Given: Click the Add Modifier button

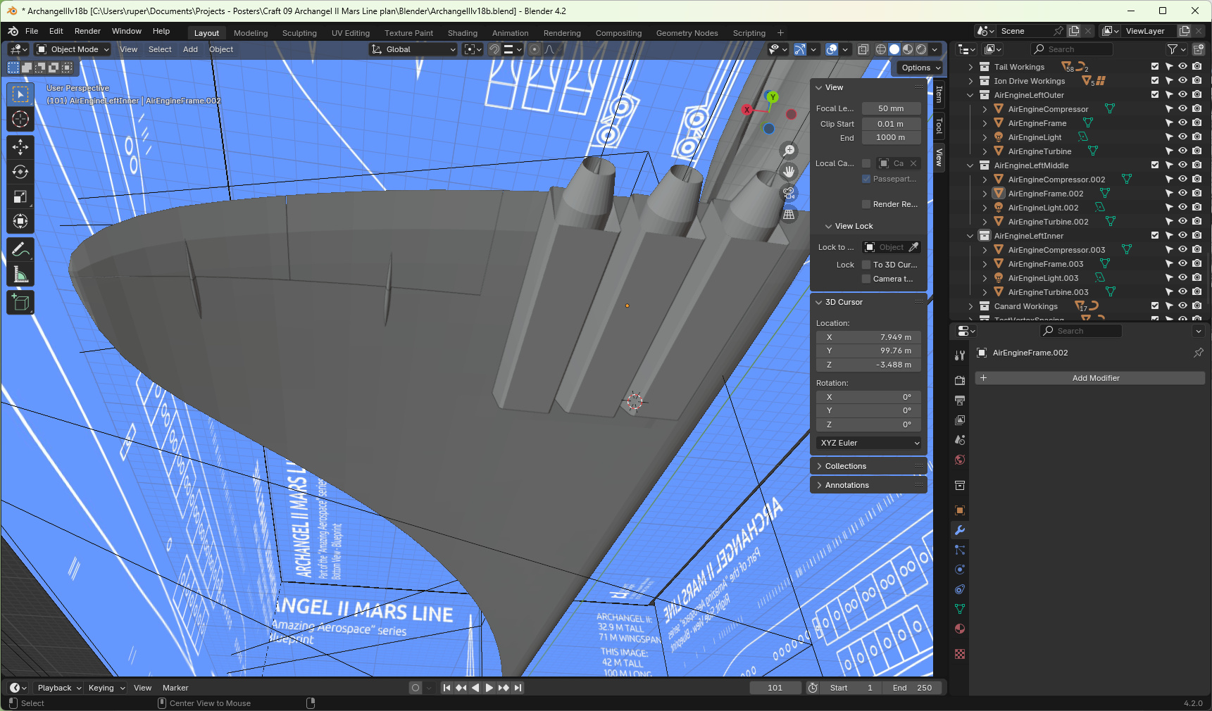Looking at the screenshot, I should click(x=1089, y=378).
